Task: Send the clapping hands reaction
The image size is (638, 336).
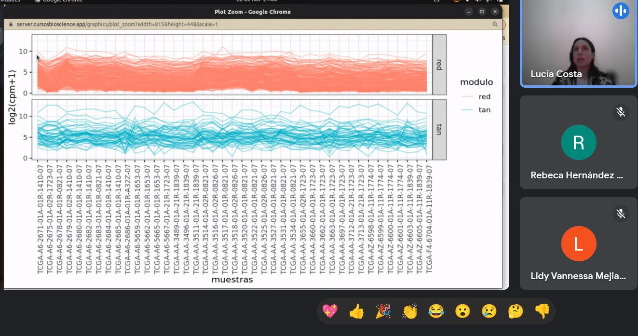Action: [x=409, y=311]
